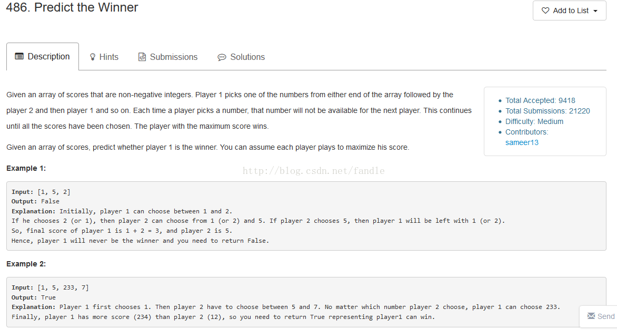This screenshot has height=330, width=617.
Task: Switch to the Hints tab
Action: point(104,57)
